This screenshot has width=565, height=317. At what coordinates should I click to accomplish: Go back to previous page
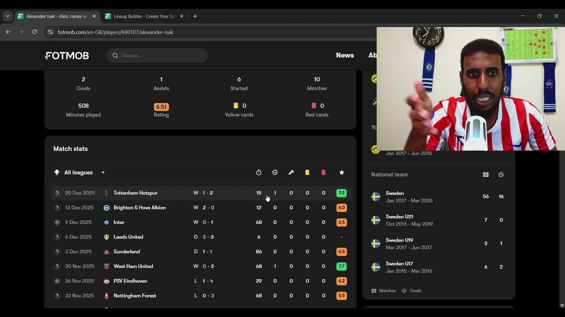pos(8,32)
